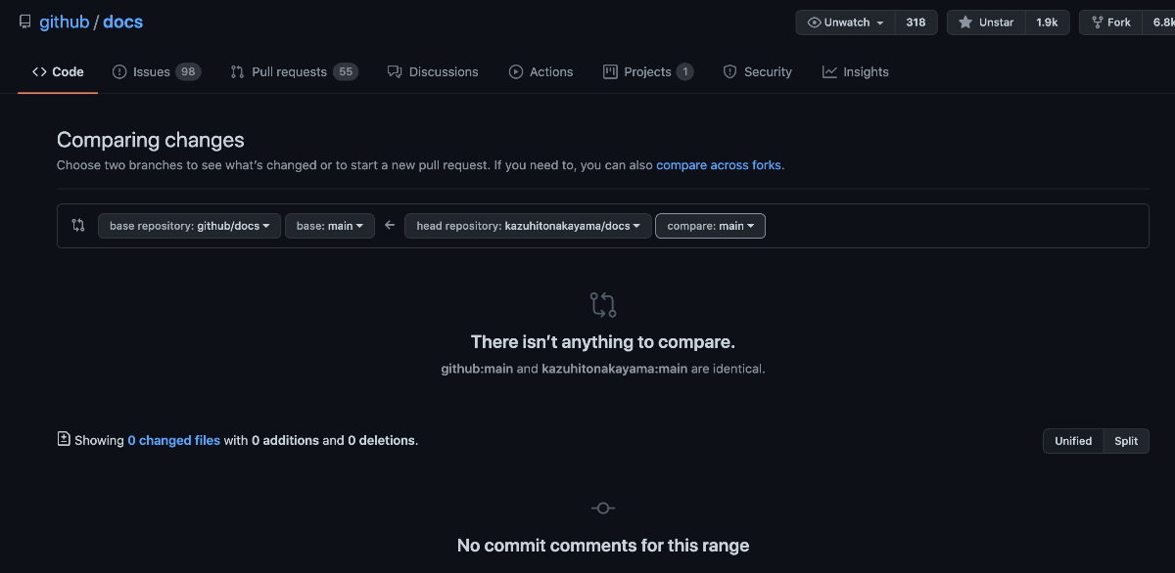Viewport: 1175px width, 573px height.
Task: Click the Unwatch button
Action: pos(845,22)
